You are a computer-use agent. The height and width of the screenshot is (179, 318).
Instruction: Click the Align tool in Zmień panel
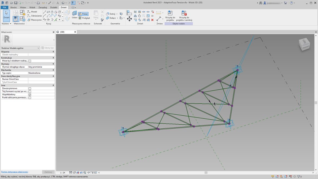click(x=129, y=12)
